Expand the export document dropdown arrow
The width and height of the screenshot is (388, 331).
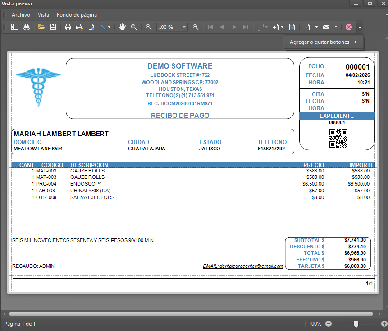pyautogui.click(x=317, y=27)
